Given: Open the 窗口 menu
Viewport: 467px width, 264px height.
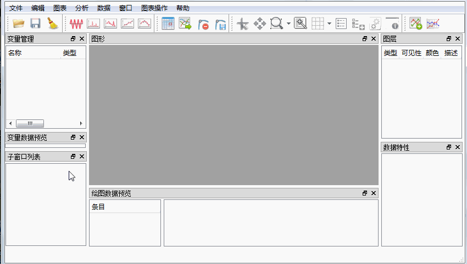Looking at the screenshot, I should [x=126, y=8].
